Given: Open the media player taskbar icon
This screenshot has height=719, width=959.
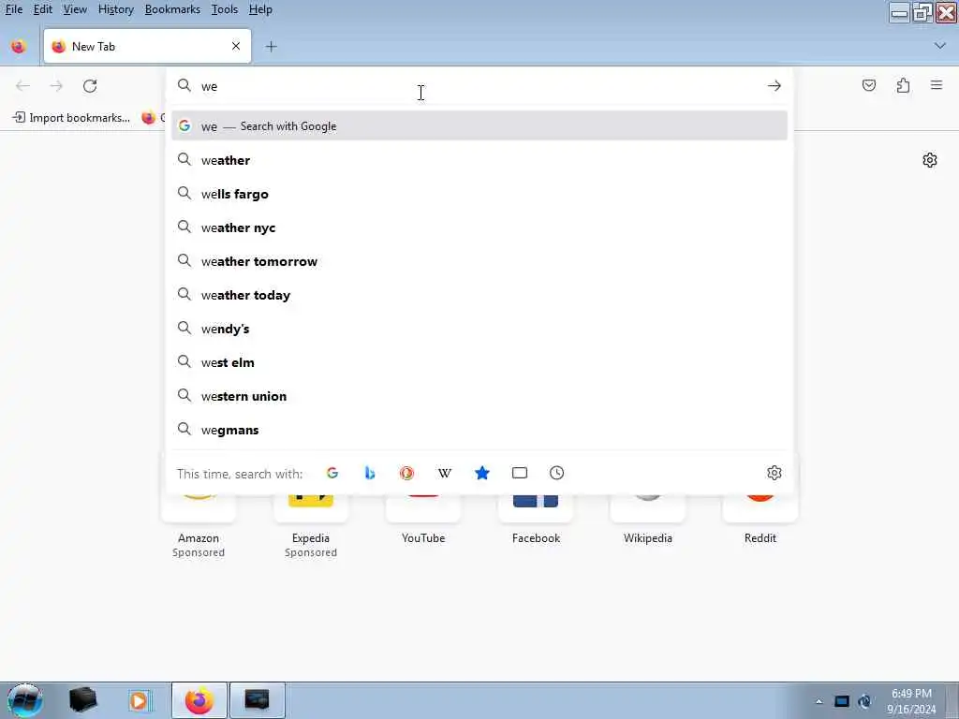Looking at the screenshot, I should [x=139, y=700].
